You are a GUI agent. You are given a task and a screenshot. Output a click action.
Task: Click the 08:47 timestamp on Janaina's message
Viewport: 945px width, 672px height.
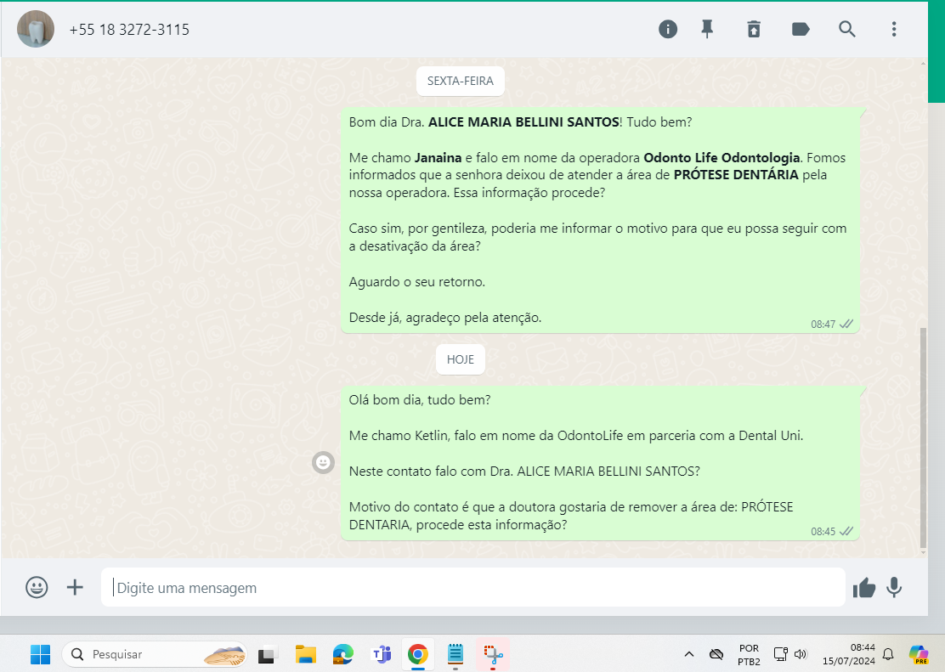(823, 325)
